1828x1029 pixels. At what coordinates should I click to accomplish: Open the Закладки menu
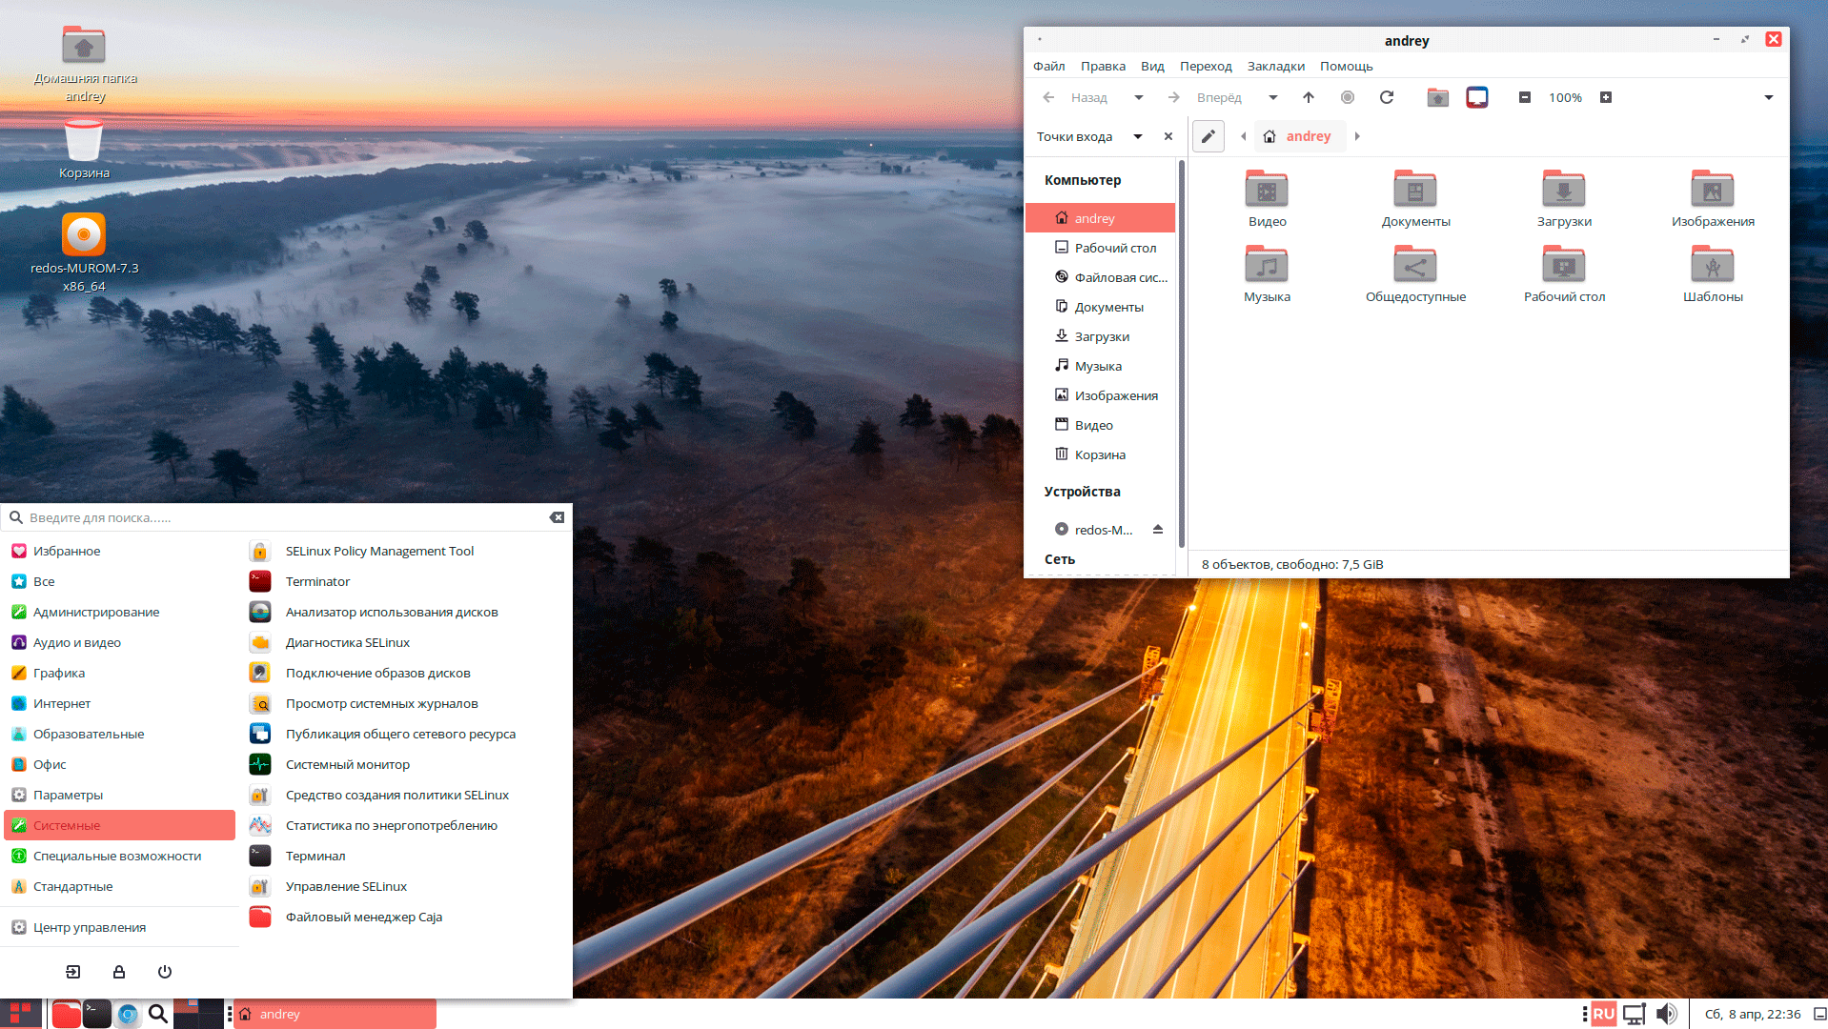click(1275, 66)
